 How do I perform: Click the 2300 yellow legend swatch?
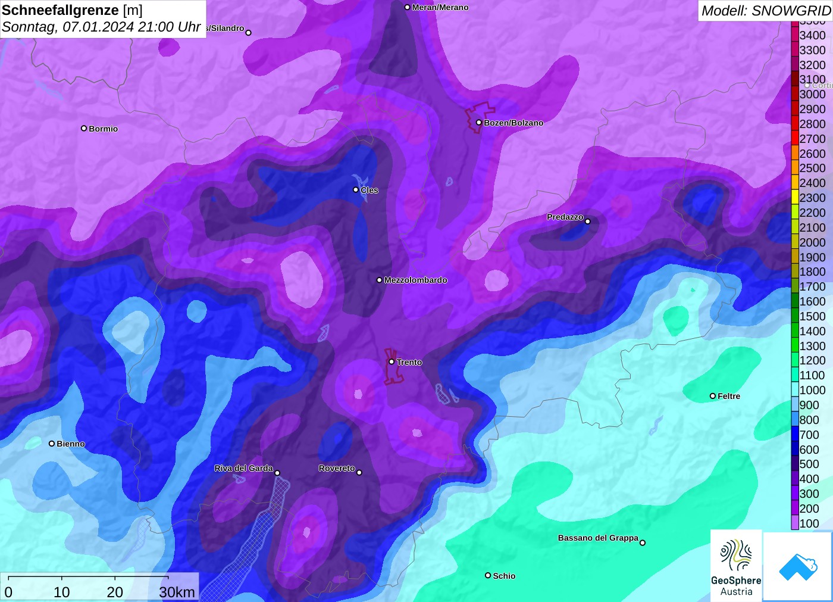click(794, 198)
